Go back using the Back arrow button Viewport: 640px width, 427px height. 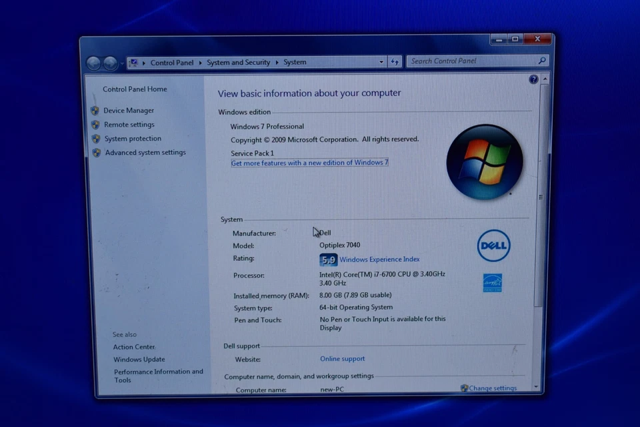coord(94,63)
